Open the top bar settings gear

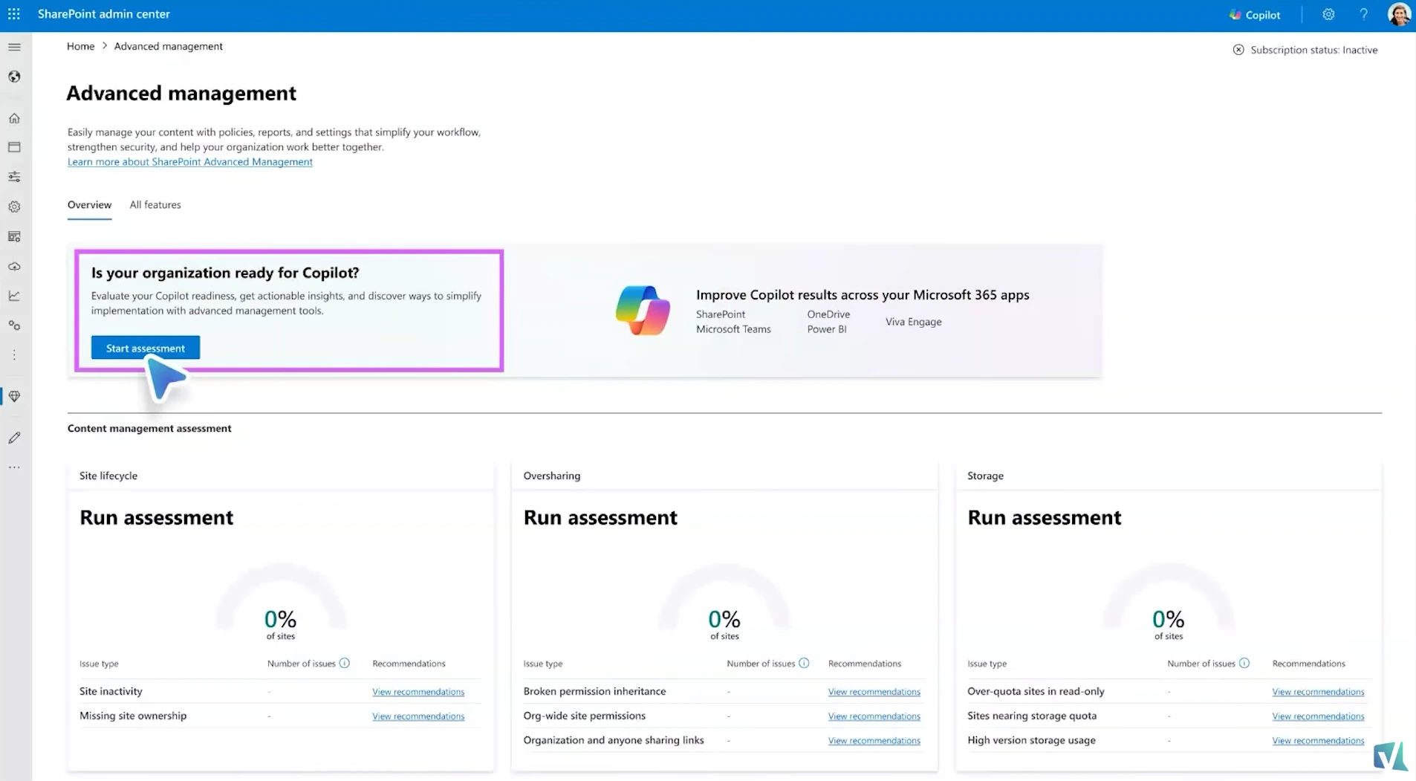tap(1328, 14)
